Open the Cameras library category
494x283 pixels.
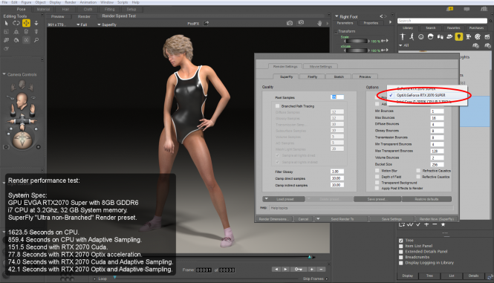click(x=468, y=37)
